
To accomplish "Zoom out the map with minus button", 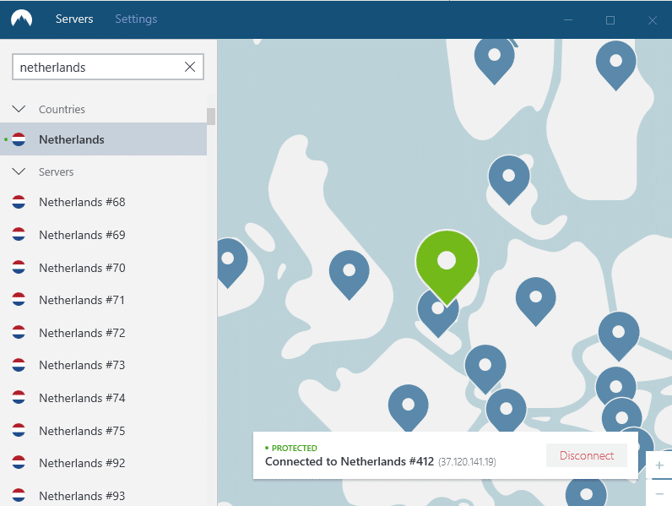I will (659, 493).
